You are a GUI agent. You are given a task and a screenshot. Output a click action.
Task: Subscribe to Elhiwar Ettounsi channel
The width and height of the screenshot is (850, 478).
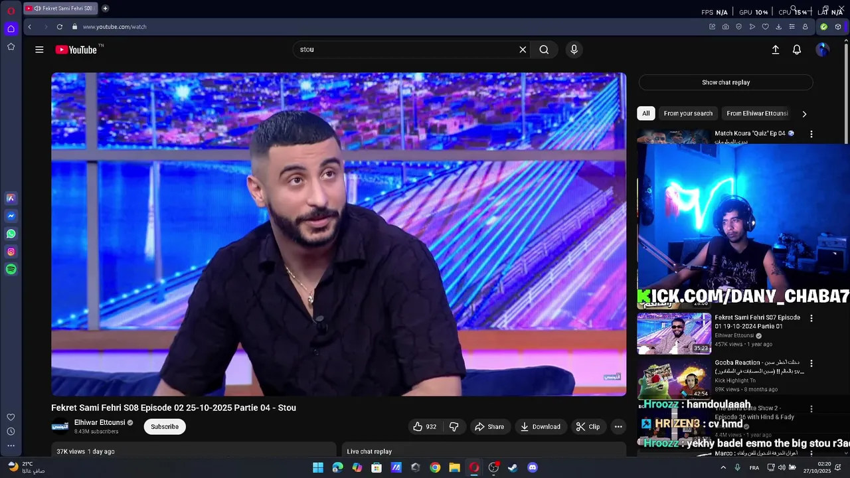pos(165,427)
